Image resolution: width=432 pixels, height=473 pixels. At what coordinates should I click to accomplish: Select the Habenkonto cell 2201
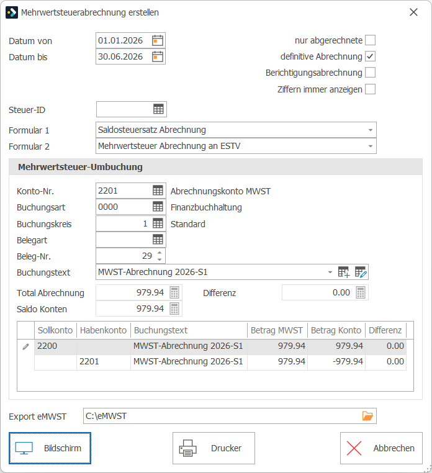(x=104, y=361)
